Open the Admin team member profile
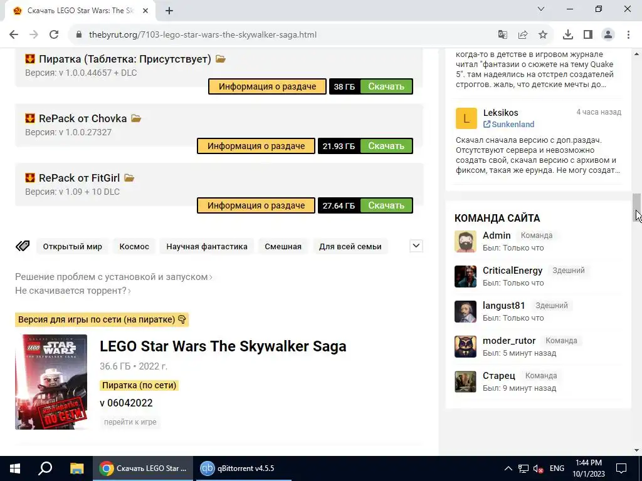 tap(497, 235)
